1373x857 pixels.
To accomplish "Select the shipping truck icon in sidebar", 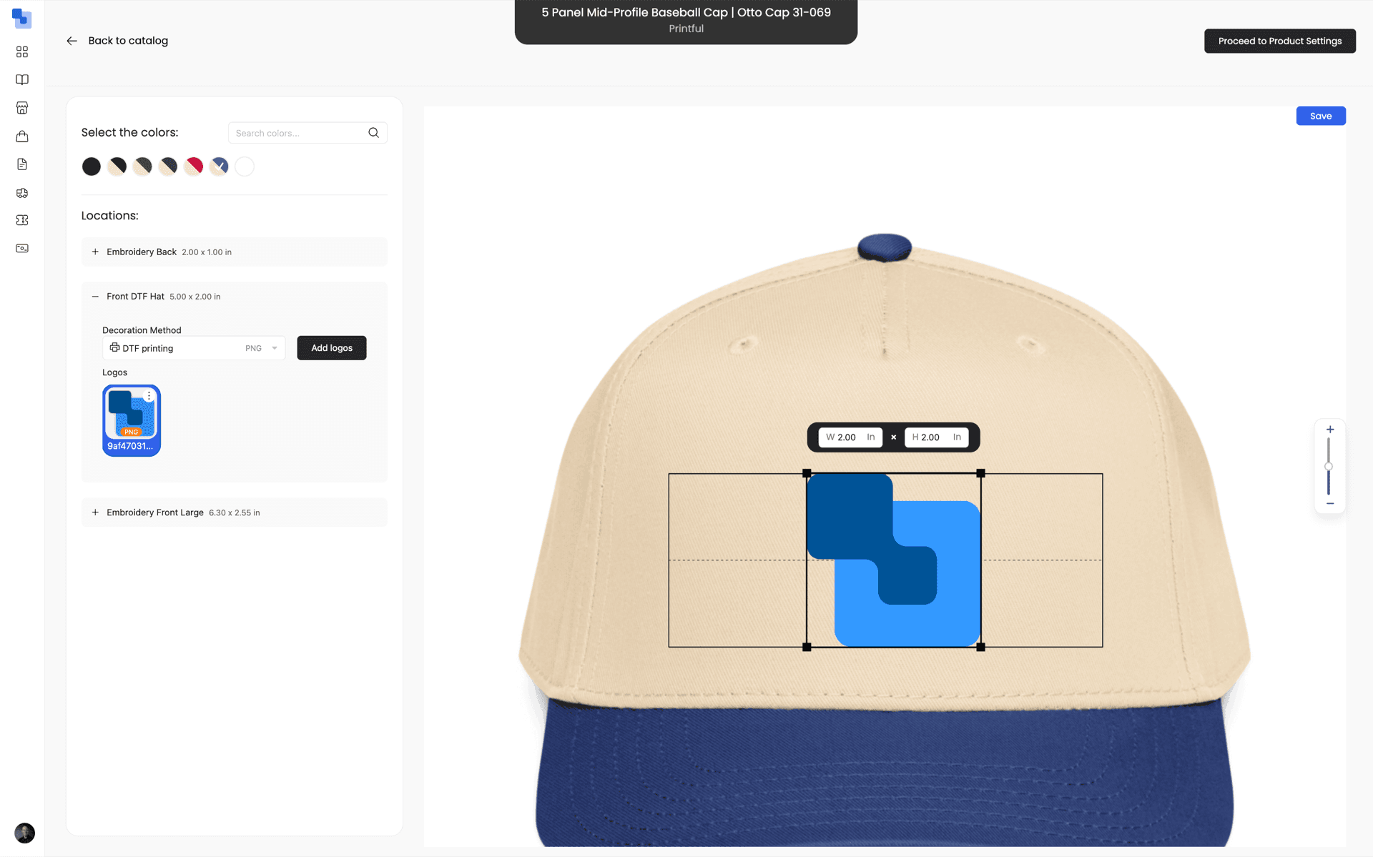I will (22, 193).
